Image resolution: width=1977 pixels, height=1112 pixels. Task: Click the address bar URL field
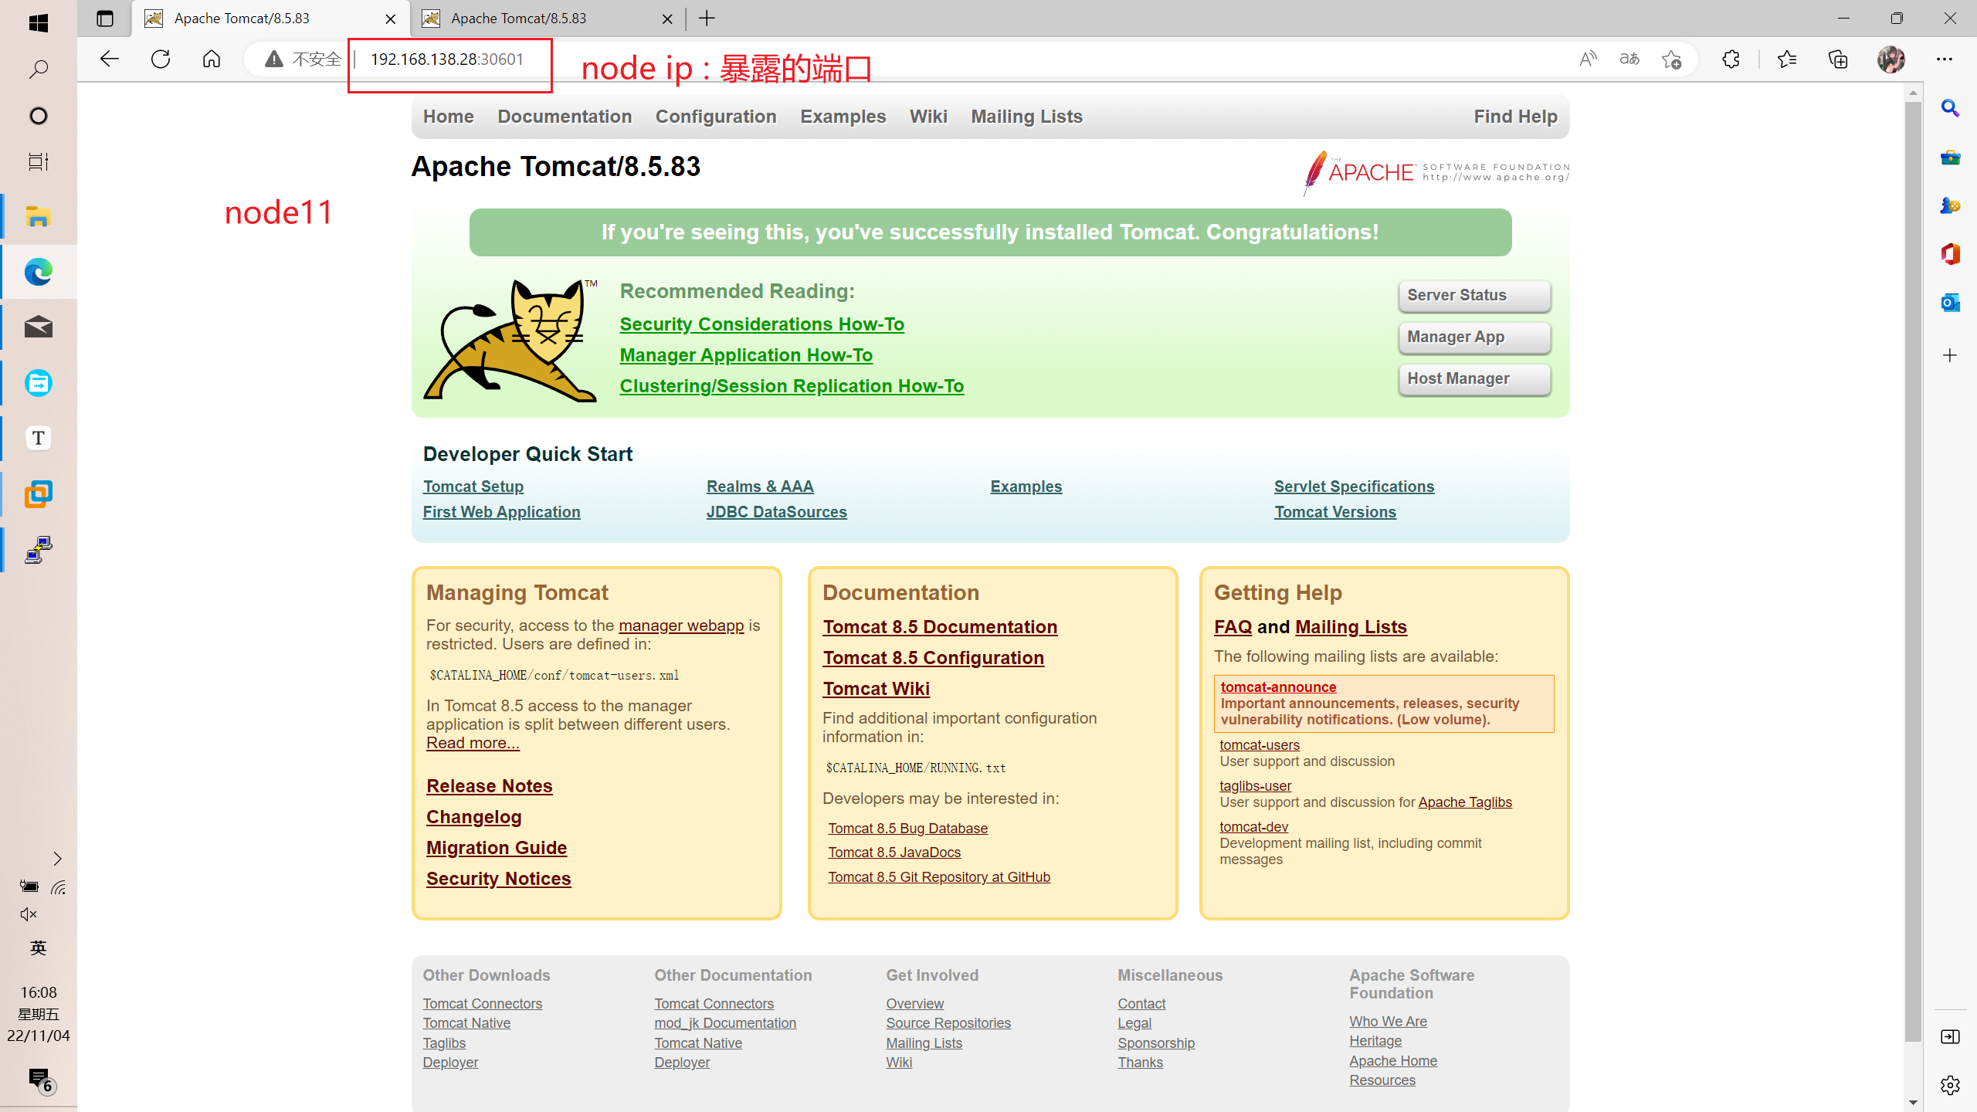(x=447, y=59)
